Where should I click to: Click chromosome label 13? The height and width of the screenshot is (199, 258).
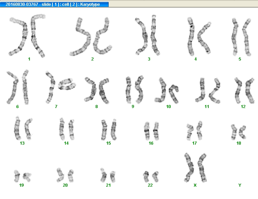click(x=22, y=143)
